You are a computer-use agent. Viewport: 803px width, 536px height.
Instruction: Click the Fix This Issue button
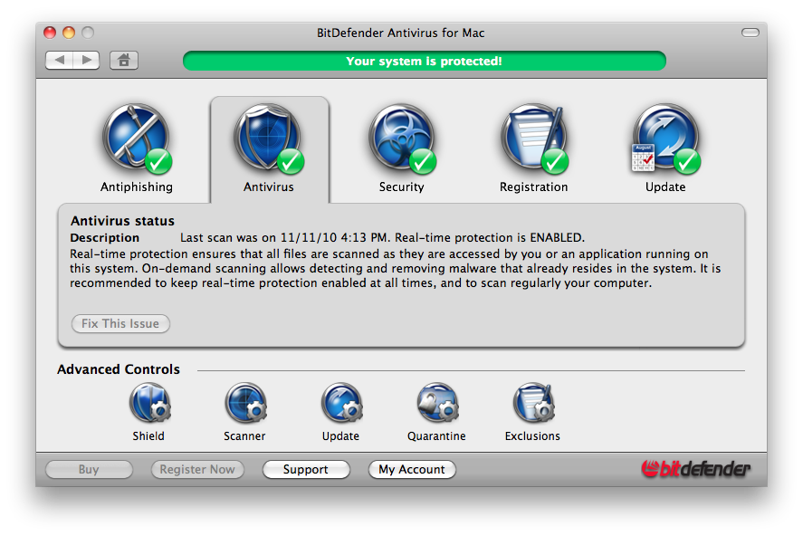coord(120,323)
